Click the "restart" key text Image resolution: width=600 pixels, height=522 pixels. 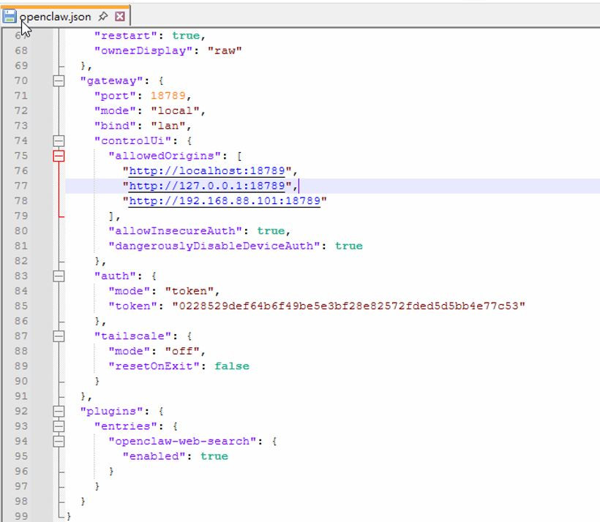click(126, 36)
